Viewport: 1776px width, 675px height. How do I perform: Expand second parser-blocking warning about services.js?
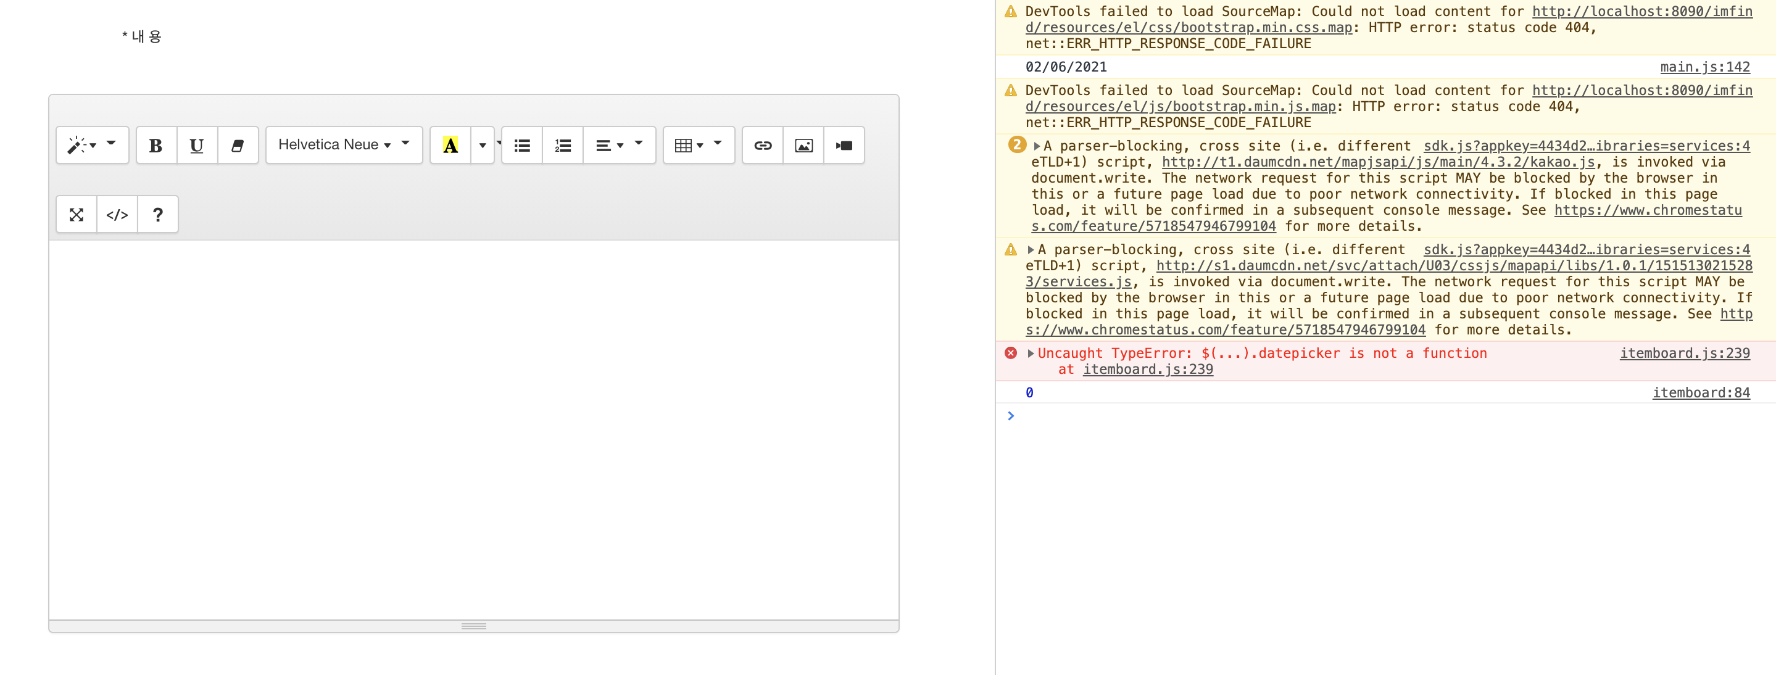(x=1030, y=250)
